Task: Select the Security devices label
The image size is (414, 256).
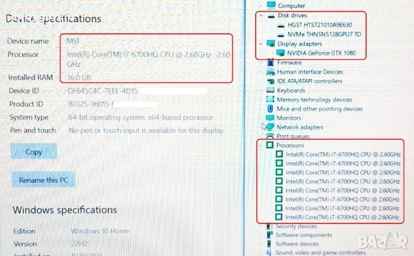Action: 296,226
